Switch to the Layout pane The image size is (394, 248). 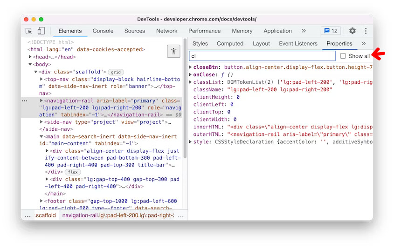pos(261,44)
